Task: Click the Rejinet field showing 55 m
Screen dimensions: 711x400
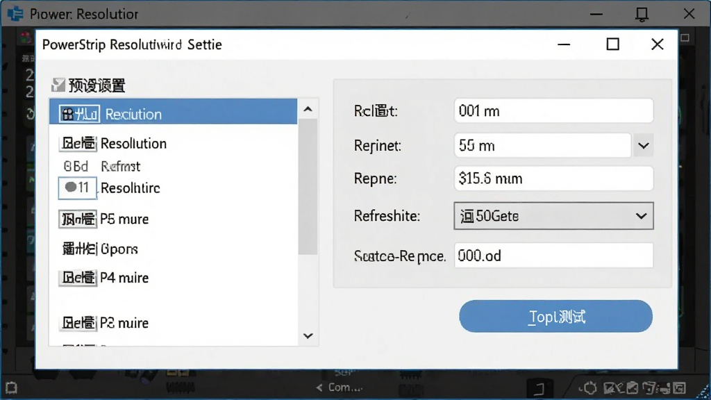Action: (x=542, y=146)
